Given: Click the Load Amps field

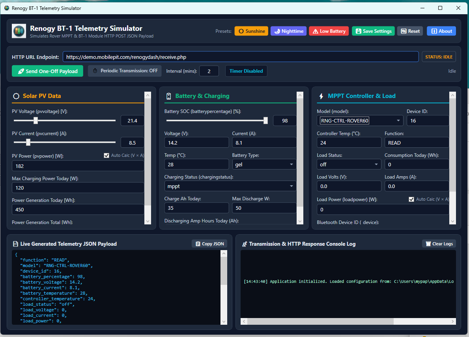Looking at the screenshot, I should (417, 186).
